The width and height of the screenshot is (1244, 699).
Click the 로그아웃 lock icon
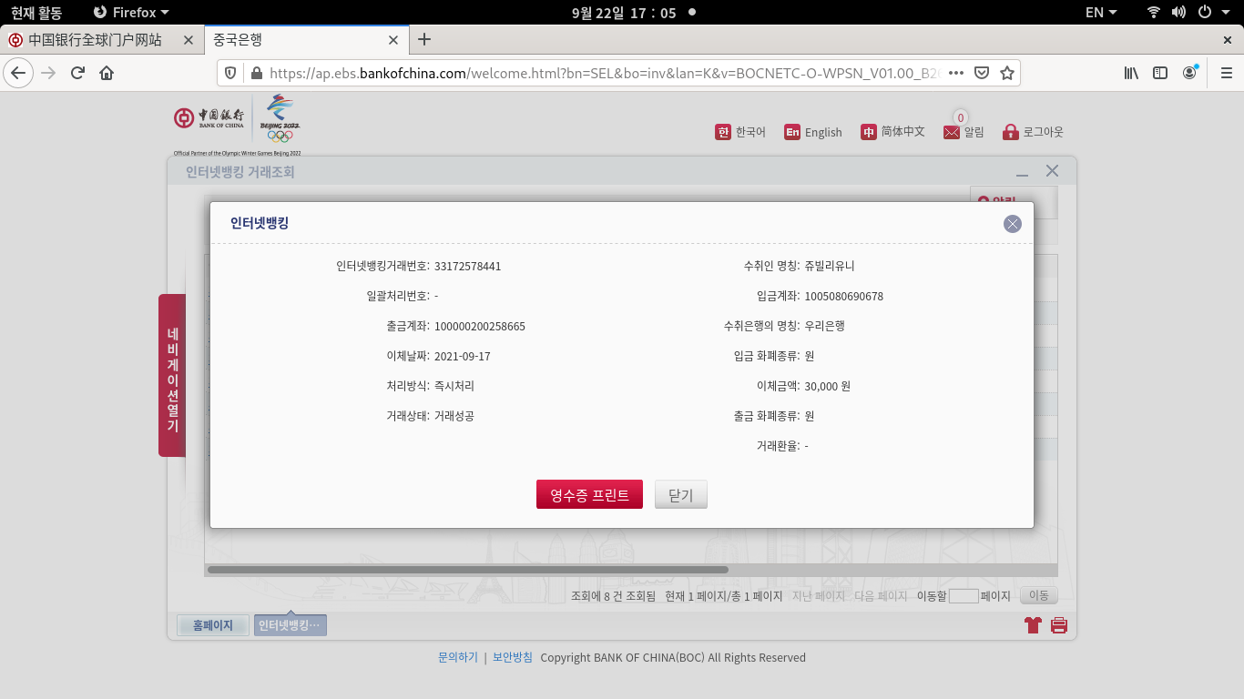[x=1010, y=132]
